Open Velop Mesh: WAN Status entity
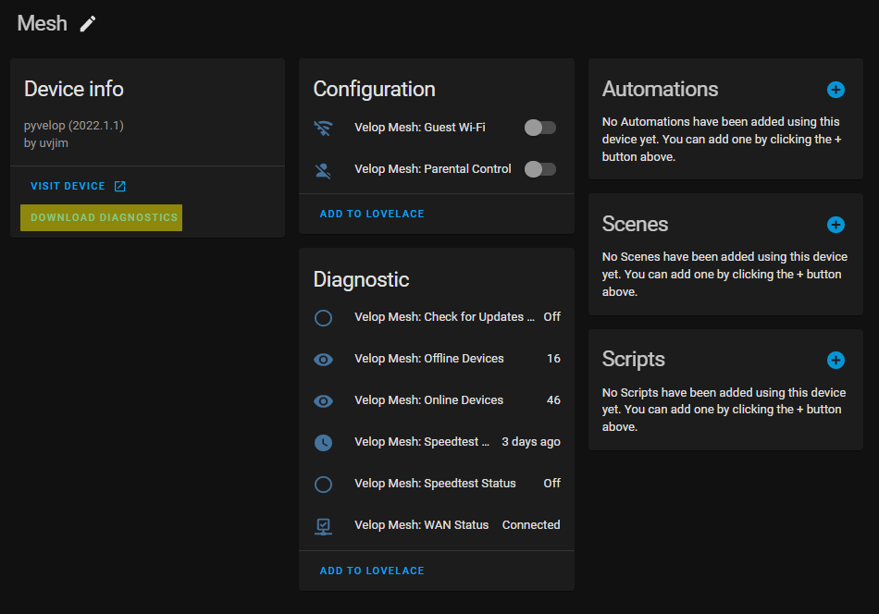This screenshot has width=879, height=614. (422, 525)
